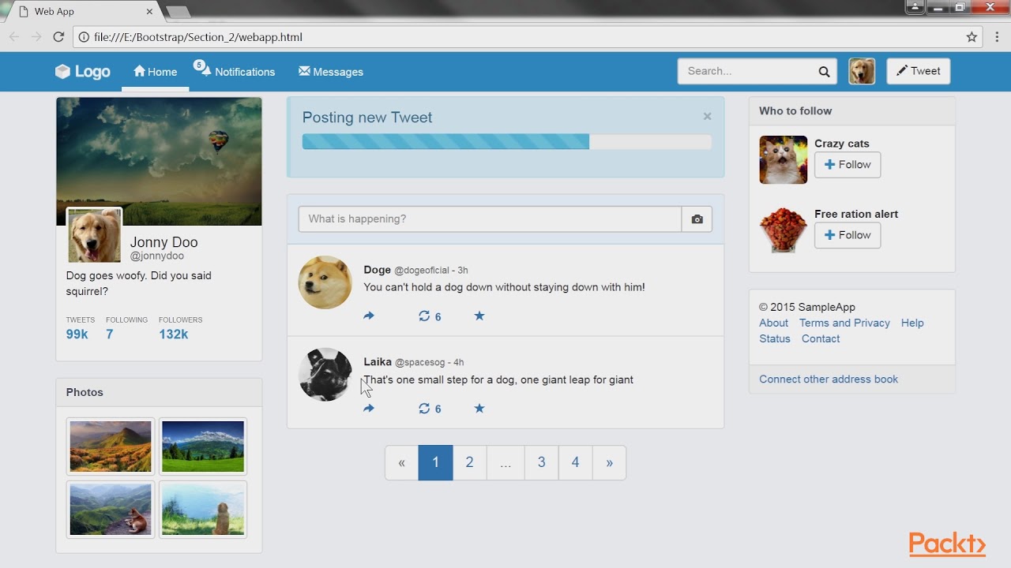
Task: Open the Notifications tab
Action: click(x=235, y=72)
